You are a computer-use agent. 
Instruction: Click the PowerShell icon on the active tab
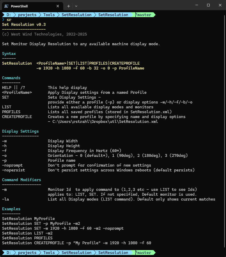[x=6, y=6]
